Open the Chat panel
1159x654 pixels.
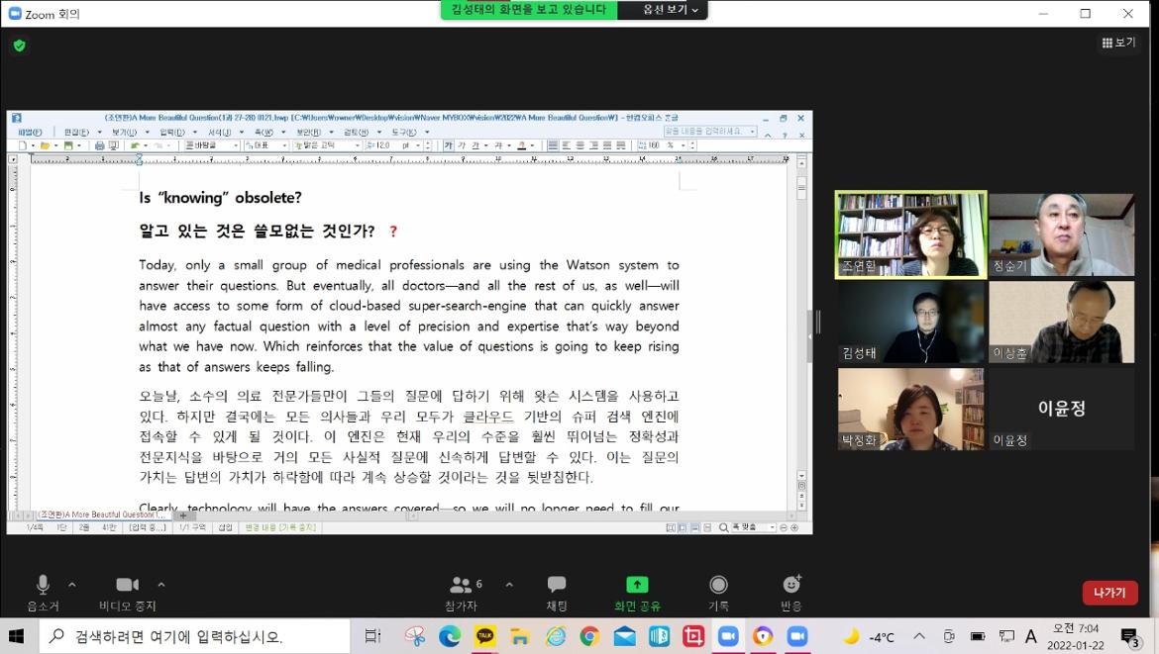557,585
